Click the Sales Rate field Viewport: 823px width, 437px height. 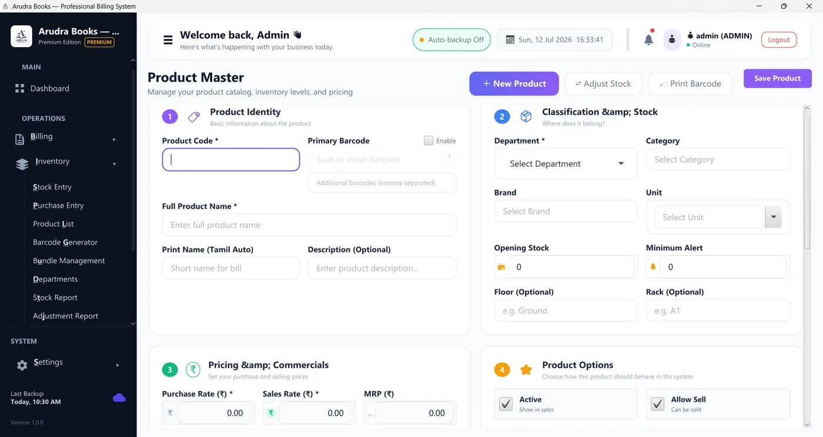(x=316, y=413)
